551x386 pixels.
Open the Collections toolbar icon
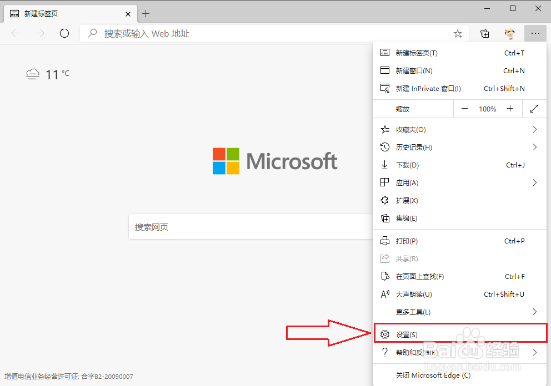point(484,34)
